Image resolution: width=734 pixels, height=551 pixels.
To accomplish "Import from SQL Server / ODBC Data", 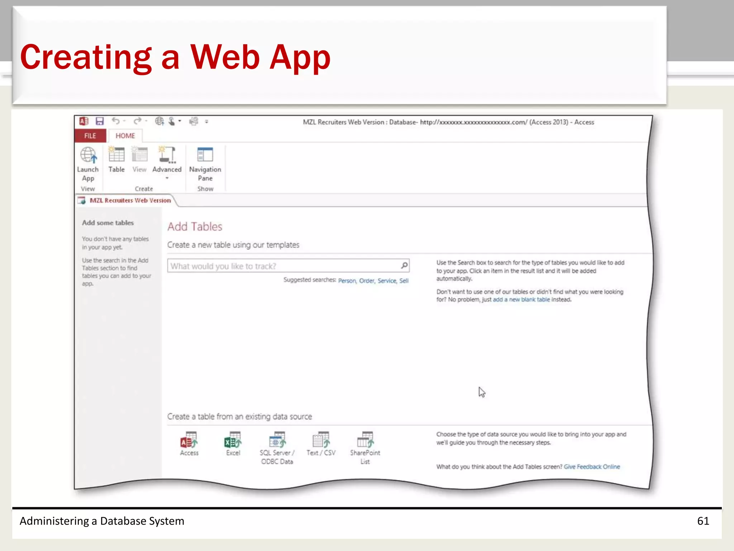I will [277, 448].
